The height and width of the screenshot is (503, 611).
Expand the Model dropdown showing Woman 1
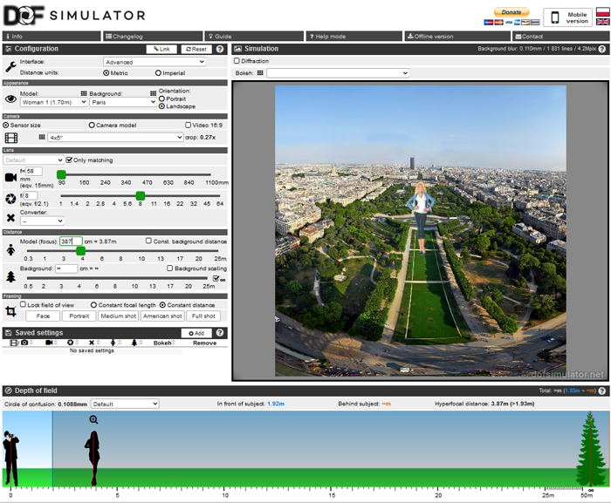pos(51,102)
